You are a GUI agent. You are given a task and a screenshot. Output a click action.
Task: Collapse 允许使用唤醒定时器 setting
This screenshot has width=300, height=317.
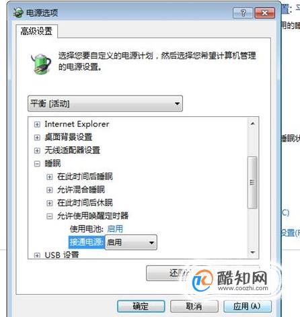click(x=50, y=216)
